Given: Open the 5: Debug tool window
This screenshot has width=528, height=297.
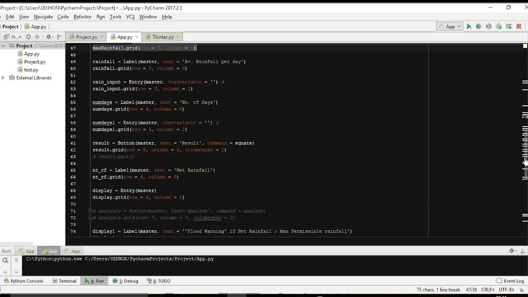Looking at the screenshot, I should click(125, 281).
